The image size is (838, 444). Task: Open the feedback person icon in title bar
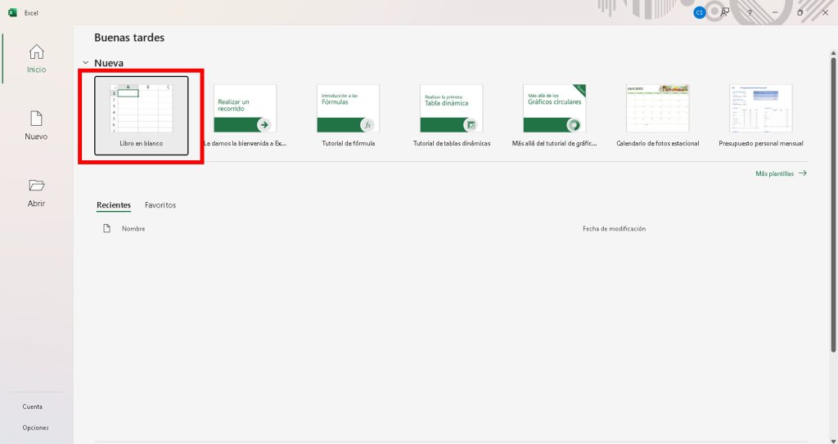(724, 12)
